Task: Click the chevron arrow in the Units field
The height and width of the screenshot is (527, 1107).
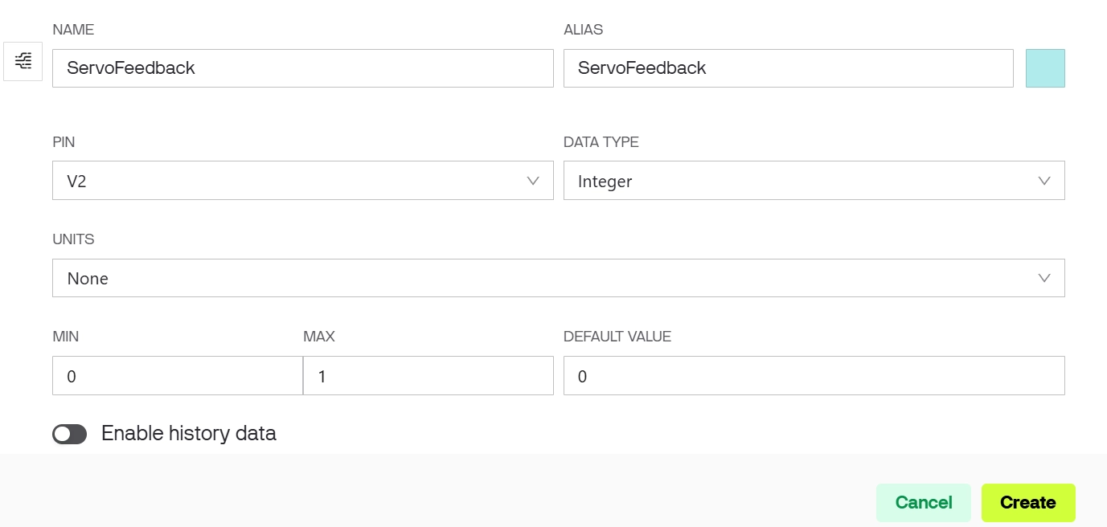Action: (x=1044, y=278)
